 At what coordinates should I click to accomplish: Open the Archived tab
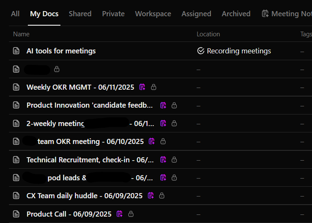(x=236, y=14)
